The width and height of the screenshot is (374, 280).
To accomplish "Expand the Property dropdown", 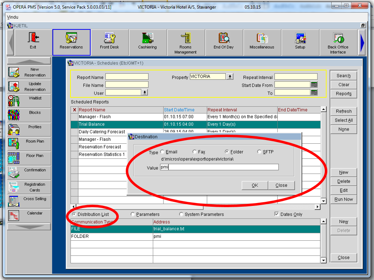I will [x=230, y=77].
